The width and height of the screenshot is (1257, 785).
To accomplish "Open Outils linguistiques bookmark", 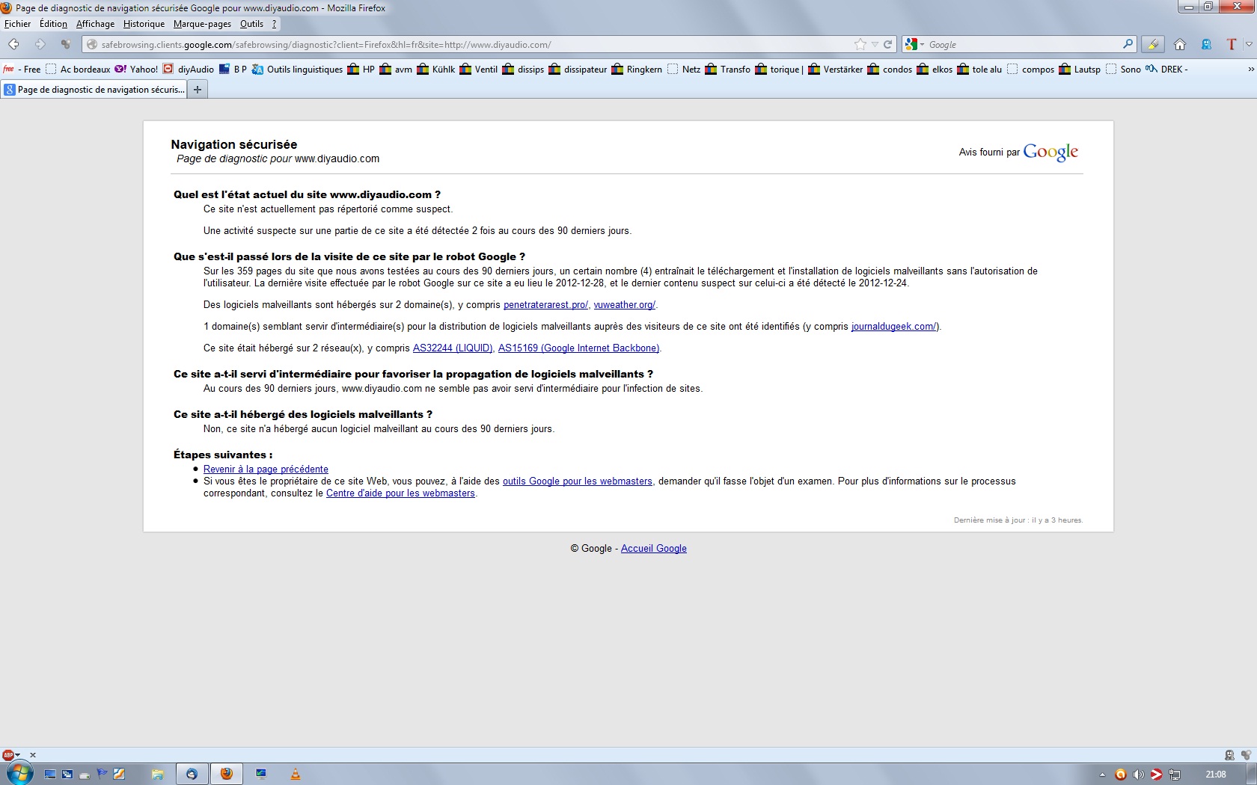I will pyautogui.click(x=297, y=70).
